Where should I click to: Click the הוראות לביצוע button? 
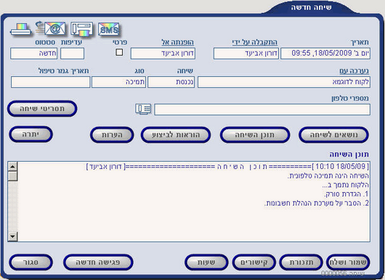coord(176,135)
